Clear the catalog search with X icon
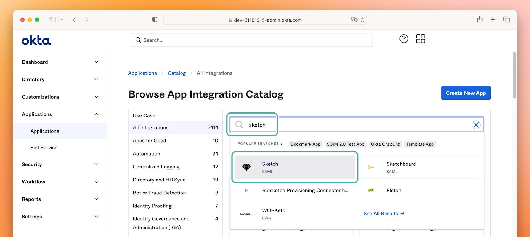530x237 pixels. click(476, 125)
